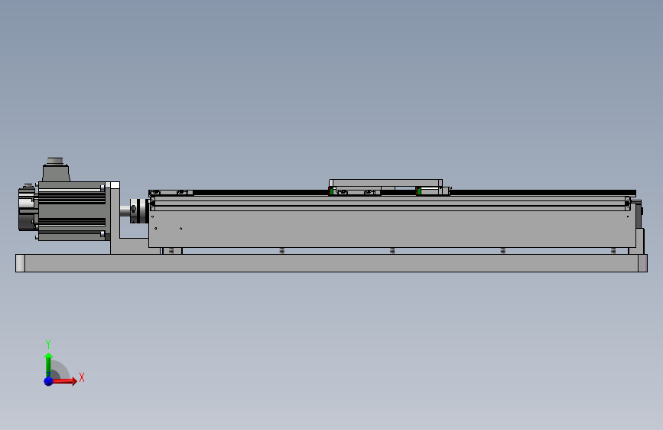663x430 pixels.
Task: Click the green Y axis arrow of the triad
Action: click(48, 364)
